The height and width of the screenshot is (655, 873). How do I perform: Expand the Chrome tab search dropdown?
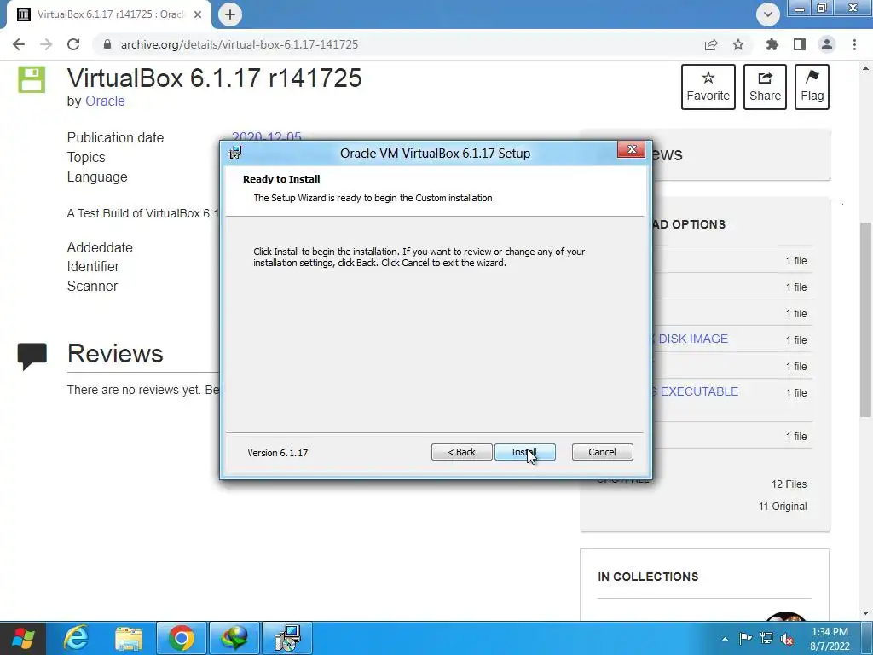[x=768, y=14]
